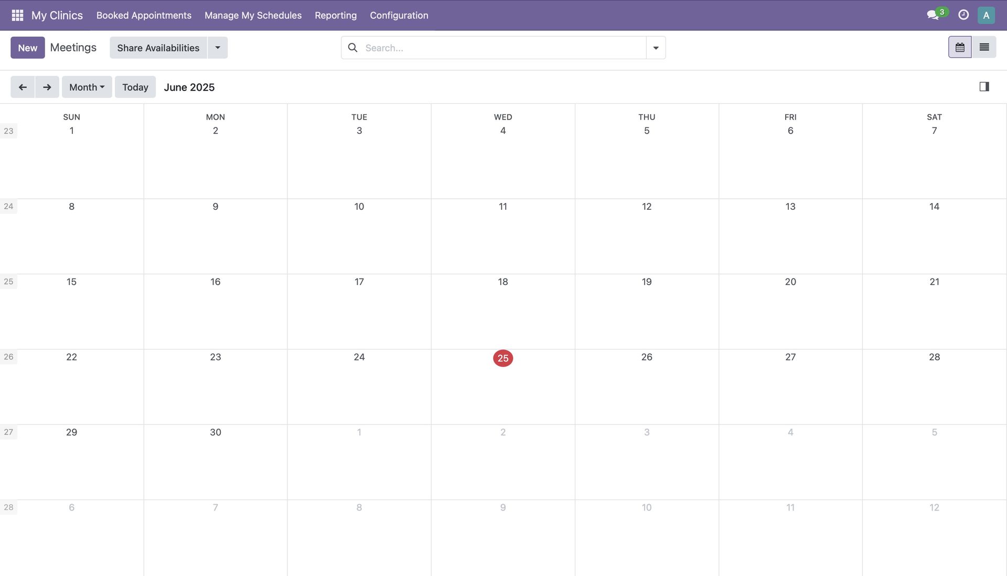Go to next month arrow
This screenshot has height=576, width=1007.
coord(47,87)
